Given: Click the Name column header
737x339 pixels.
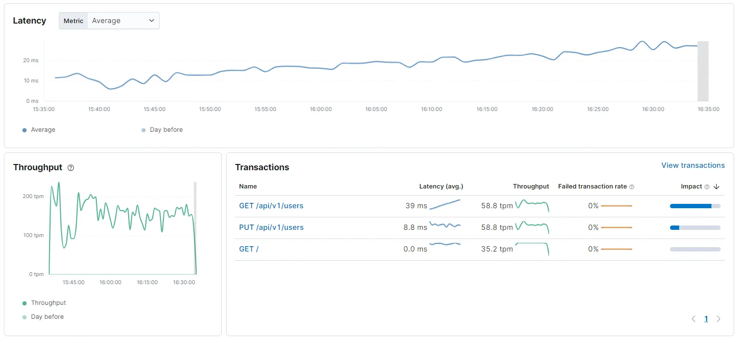Looking at the screenshot, I should pyautogui.click(x=248, y=187).
